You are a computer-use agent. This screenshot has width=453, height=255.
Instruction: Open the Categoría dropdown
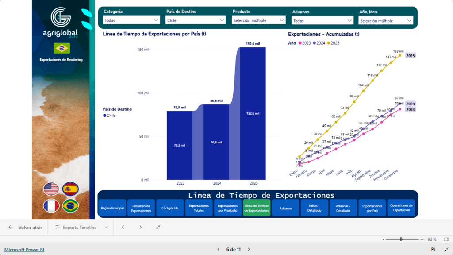click(131, 20)
